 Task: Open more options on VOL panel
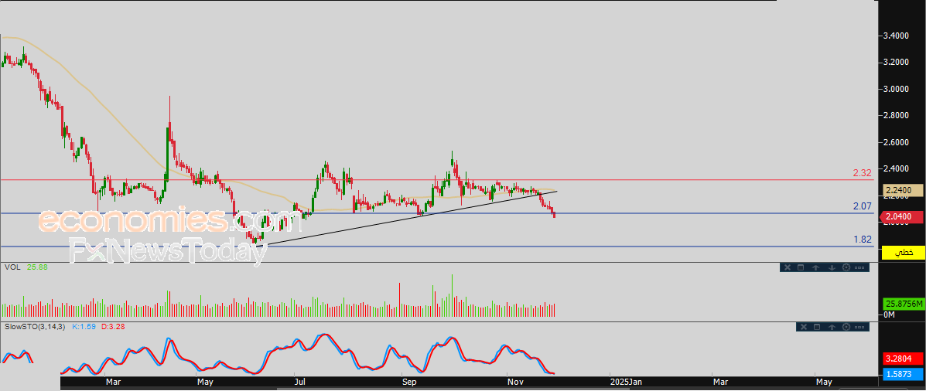(859, 267)
